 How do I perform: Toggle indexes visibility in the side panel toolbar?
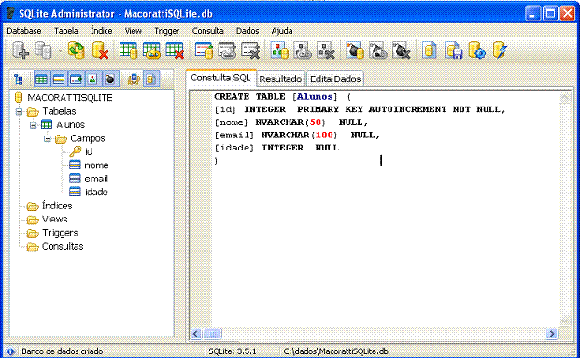point(76,79)
